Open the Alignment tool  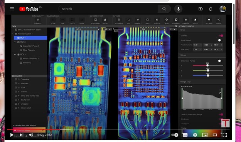point(176,20)
